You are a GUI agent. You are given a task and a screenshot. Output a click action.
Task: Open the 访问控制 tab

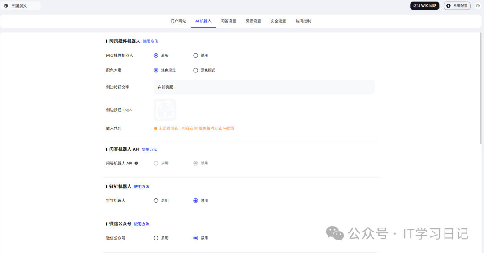point(303,21)
